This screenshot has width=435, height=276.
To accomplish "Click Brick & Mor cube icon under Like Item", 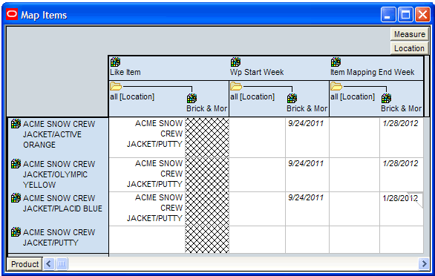I will click(x=192, y=98).
